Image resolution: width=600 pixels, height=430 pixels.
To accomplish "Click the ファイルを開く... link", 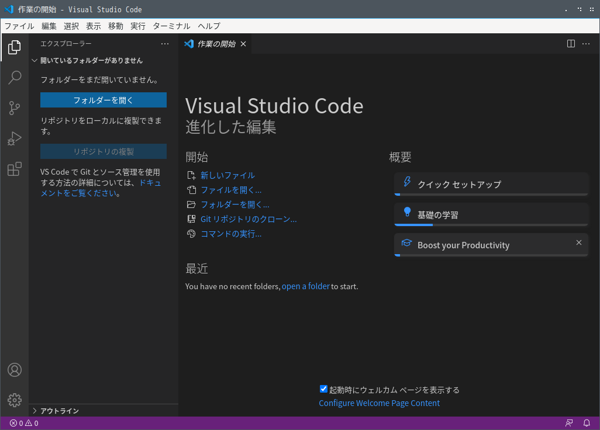I will click(x=231, y=190).
